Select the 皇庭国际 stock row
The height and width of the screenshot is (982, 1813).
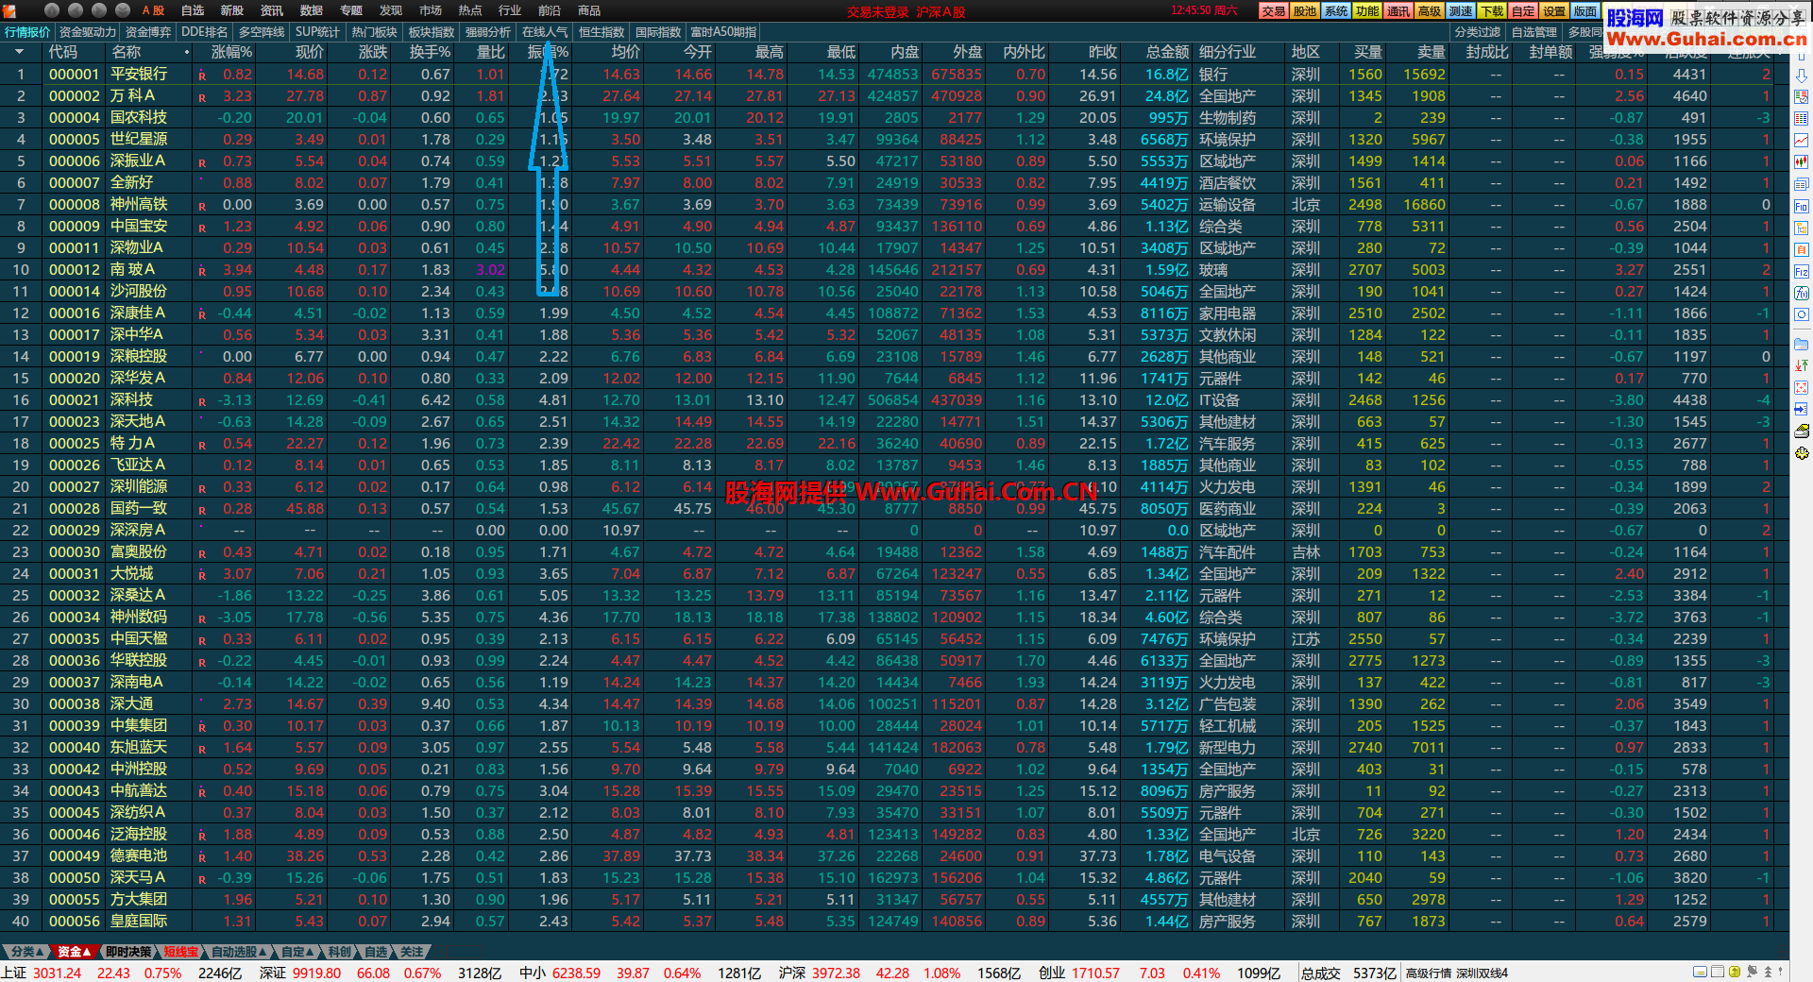coord(894,922)
